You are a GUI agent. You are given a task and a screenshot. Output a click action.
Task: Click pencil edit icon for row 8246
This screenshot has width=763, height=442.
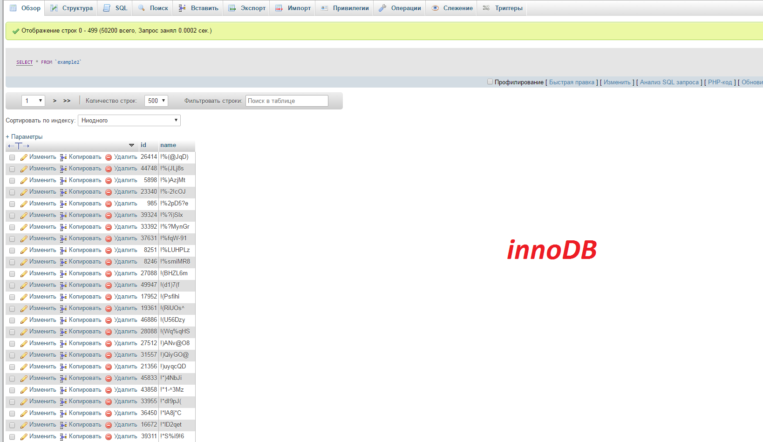click(x=24, y=262)
